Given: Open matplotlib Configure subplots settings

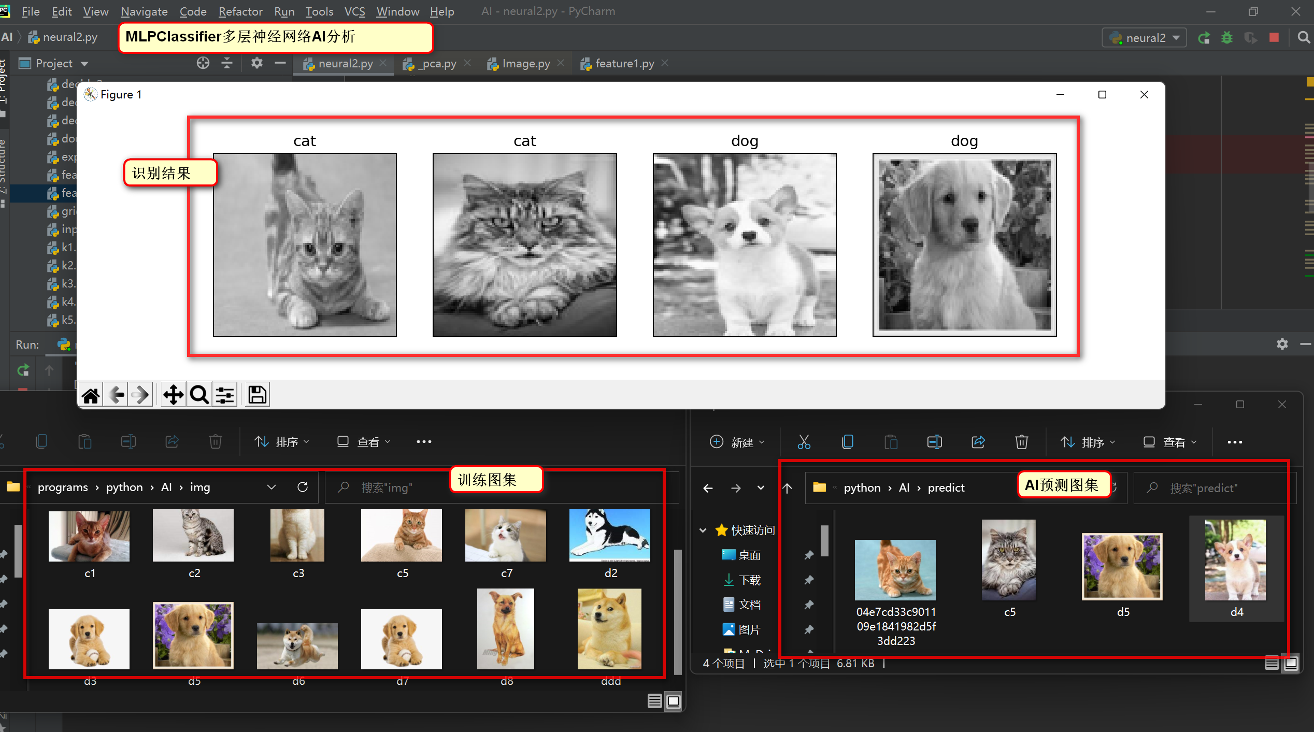Looking at the screenshot, I should click(x=225, y=395).
